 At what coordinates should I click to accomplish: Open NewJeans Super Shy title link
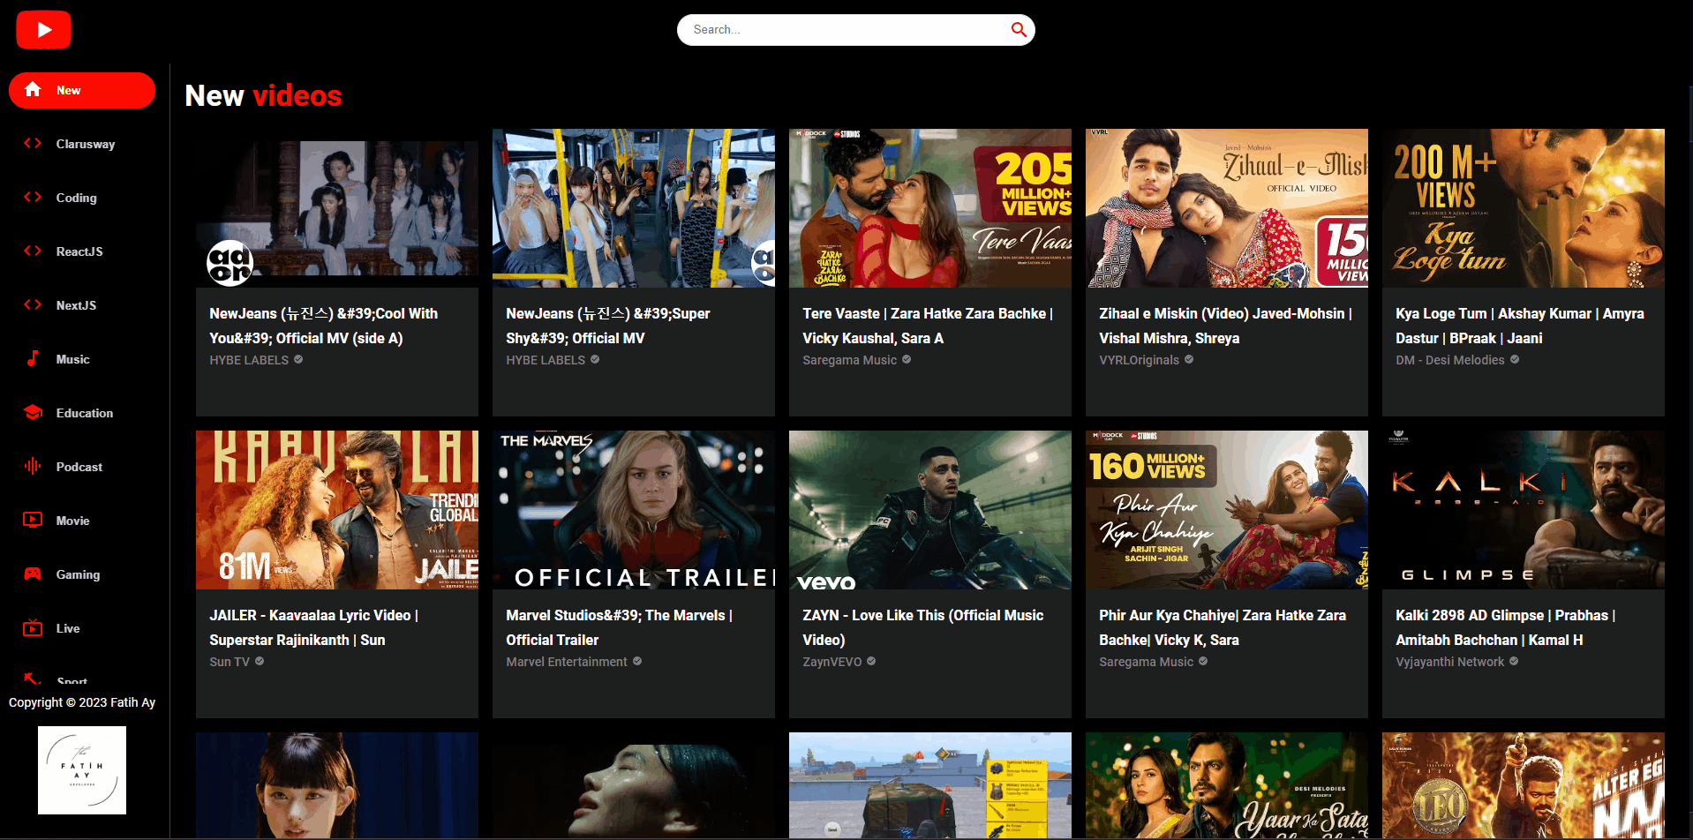pyautogui.click(x=608, y=326)
